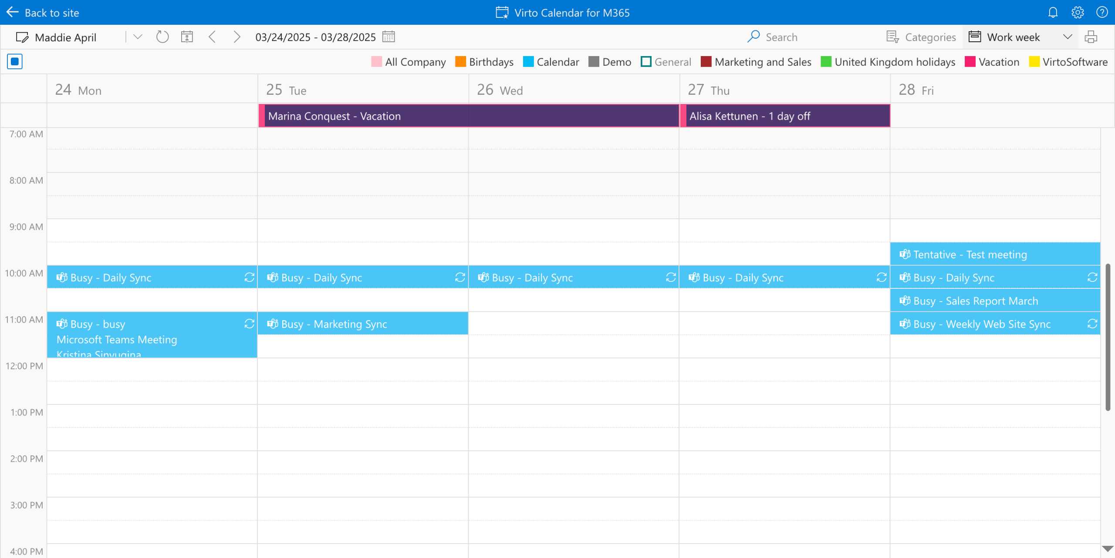1115x558 pixels.
Task: Open the settings gear icon
Action: [1078, 13]
